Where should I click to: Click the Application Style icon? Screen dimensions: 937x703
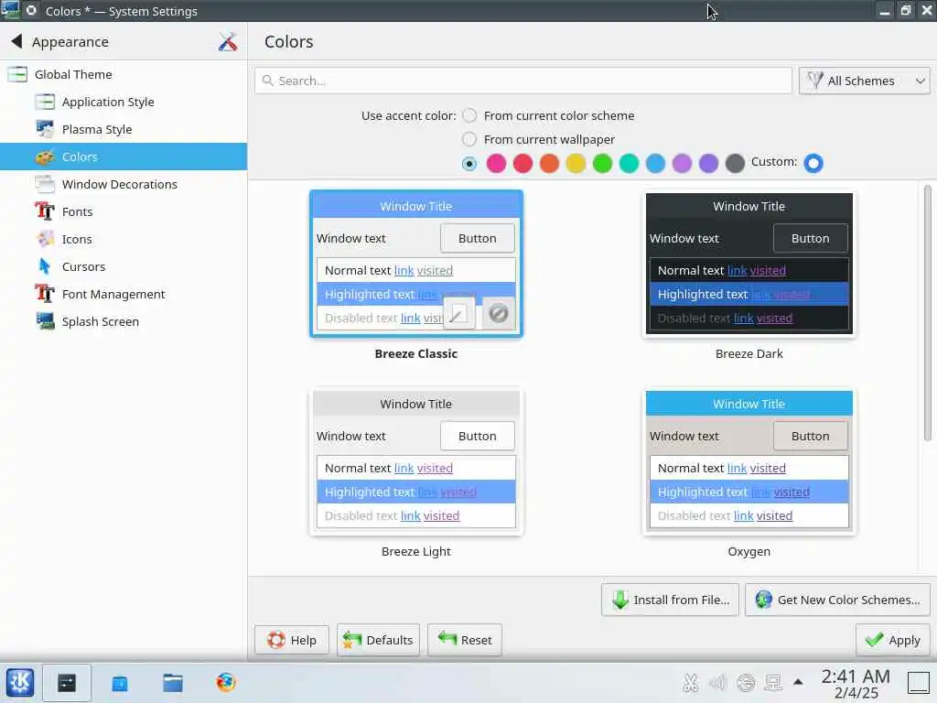pos(45,102)
